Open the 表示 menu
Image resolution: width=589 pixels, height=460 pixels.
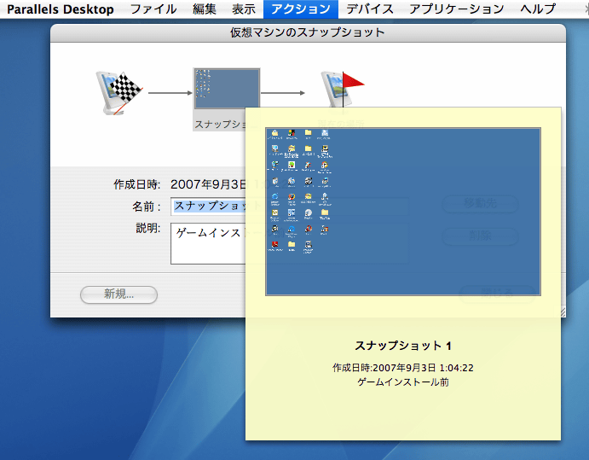[x=244, y=9]
